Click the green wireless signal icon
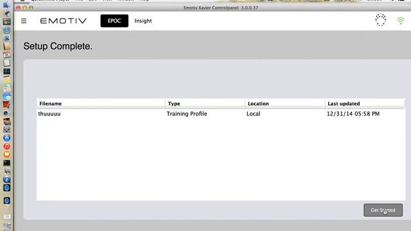 point(401,21)
